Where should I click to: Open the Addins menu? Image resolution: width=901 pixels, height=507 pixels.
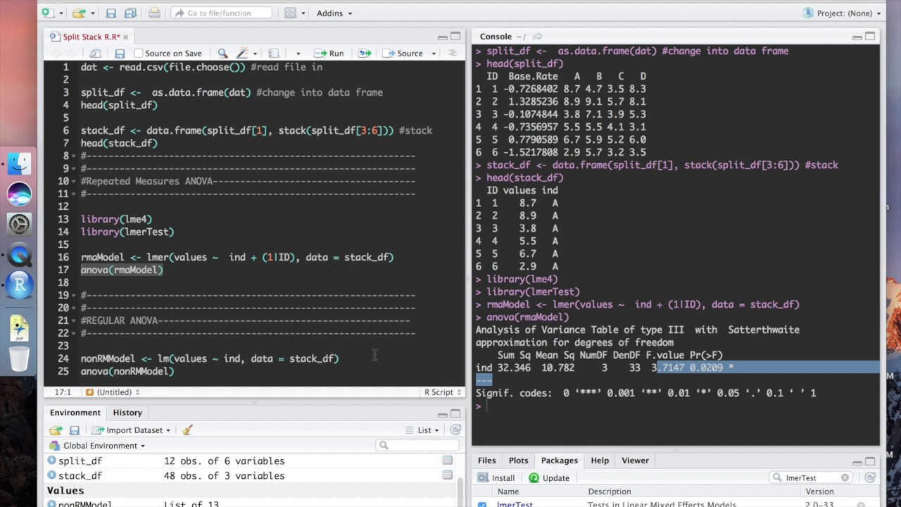click(x=334, y=13)
